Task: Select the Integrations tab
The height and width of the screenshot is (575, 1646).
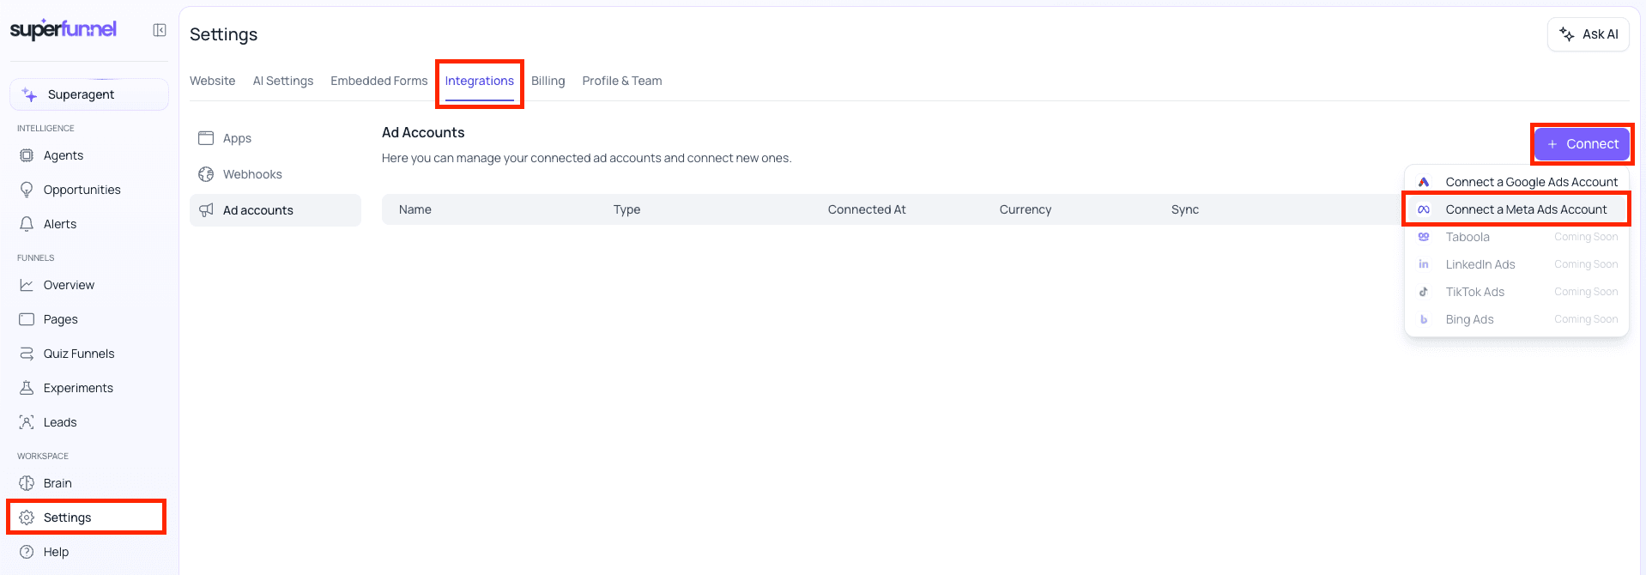Action: pyautogui.click(x=480, y=81)
